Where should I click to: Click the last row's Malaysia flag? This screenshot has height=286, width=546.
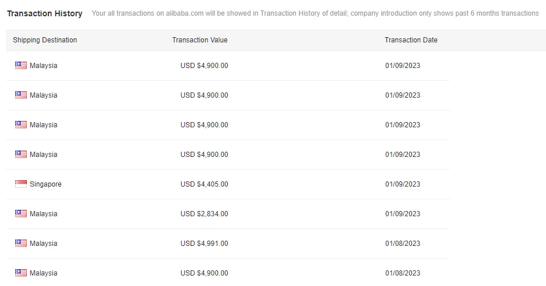click(x=21, y=273)
